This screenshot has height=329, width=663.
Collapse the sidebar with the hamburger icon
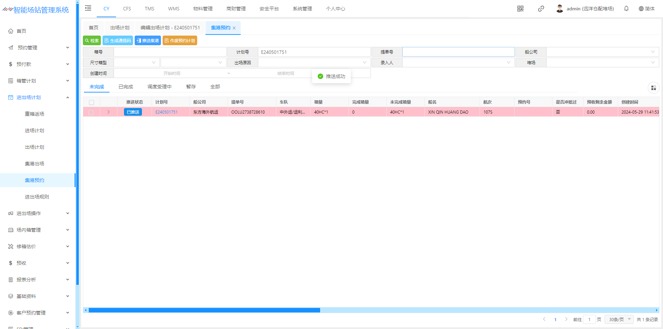[x=88, y=8]
